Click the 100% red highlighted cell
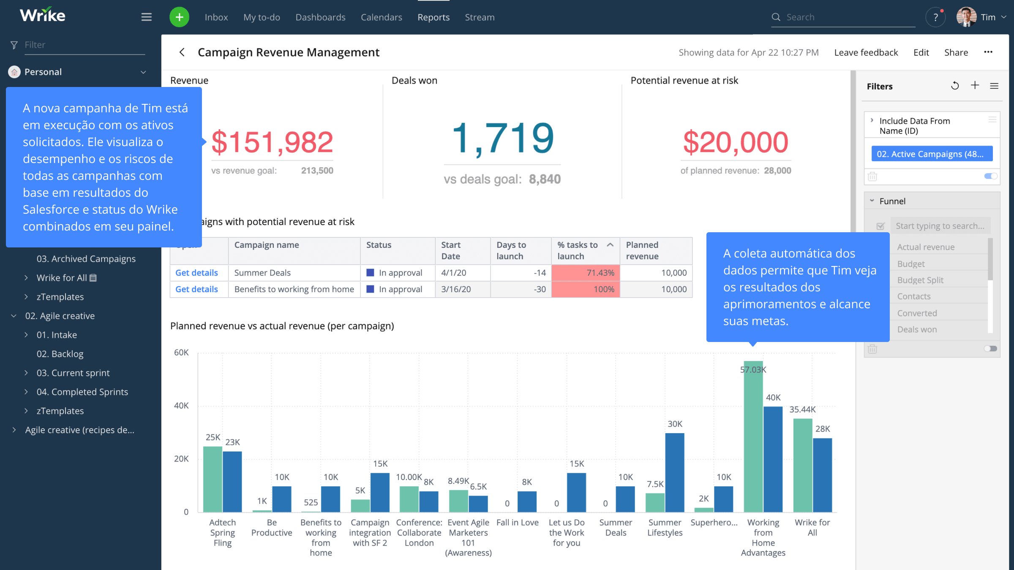 tap(586, 289)
